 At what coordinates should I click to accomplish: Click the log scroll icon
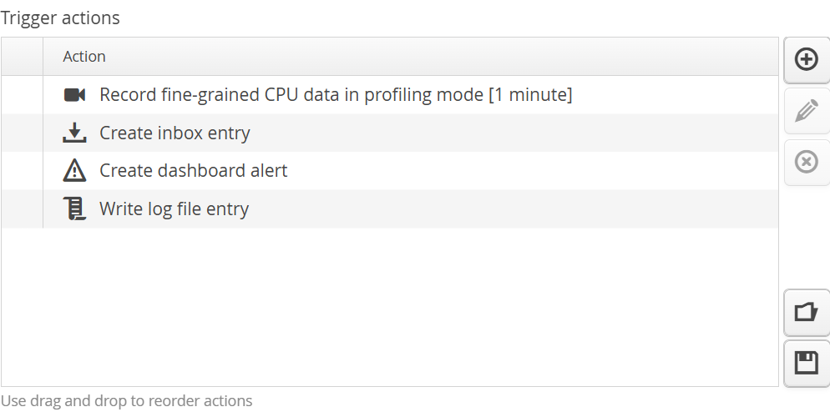(75, 208)
